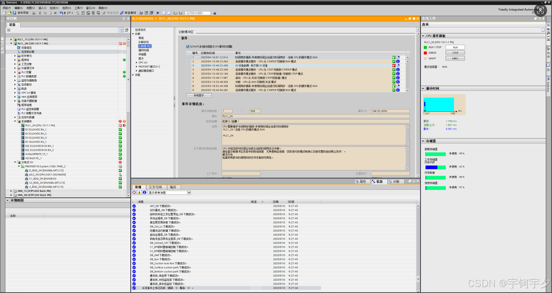This screenshot has height=293, width=552.
Task: Click the Siemens application icon in title bar
Action: coord(3,2)
